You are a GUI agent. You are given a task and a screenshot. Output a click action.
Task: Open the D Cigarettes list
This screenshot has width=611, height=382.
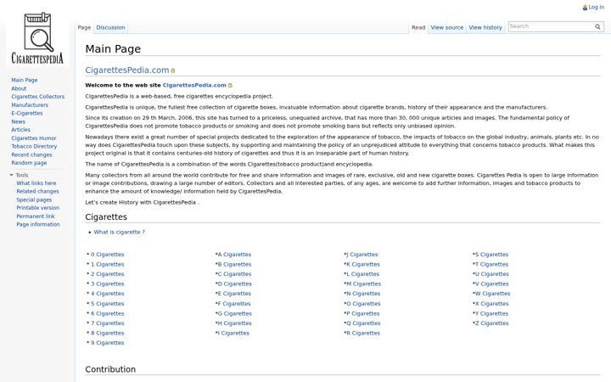point(234,284)
